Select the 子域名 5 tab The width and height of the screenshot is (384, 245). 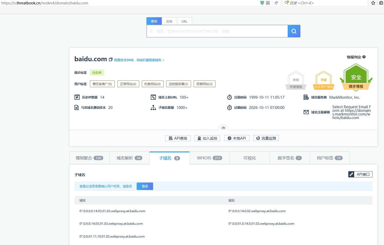click(170, 158)
